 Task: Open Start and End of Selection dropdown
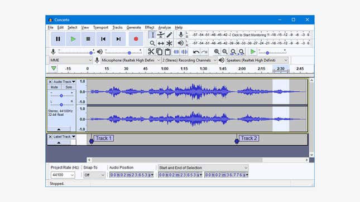[203, 167]
